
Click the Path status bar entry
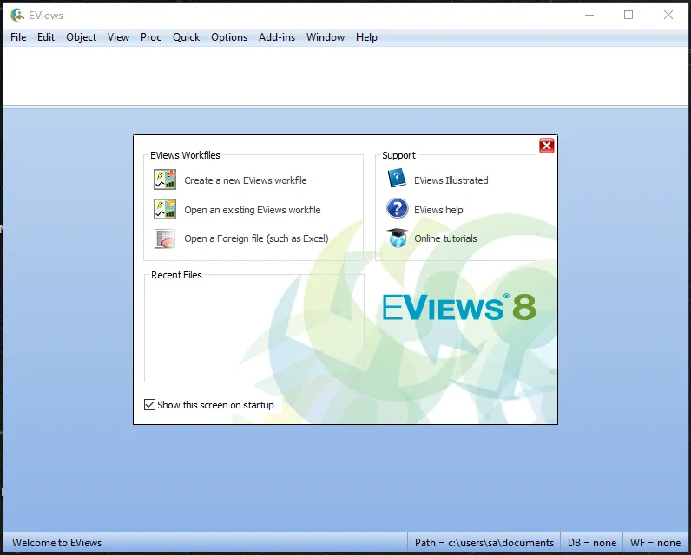coord(484,543)
